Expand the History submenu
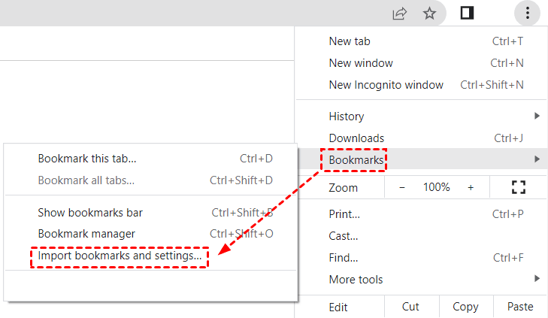 click(422, 117)
